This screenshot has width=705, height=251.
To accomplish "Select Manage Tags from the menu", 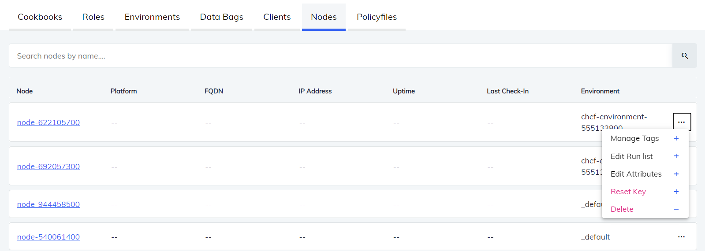I will [634, 138].
